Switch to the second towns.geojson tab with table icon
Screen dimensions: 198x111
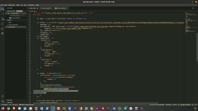[61, 8]
